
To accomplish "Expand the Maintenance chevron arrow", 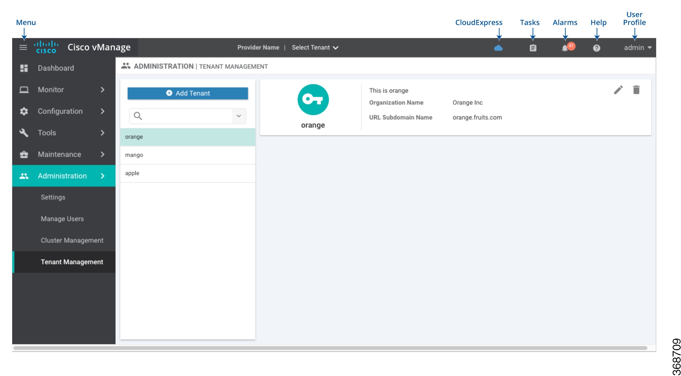I will [x=102, y=154].
